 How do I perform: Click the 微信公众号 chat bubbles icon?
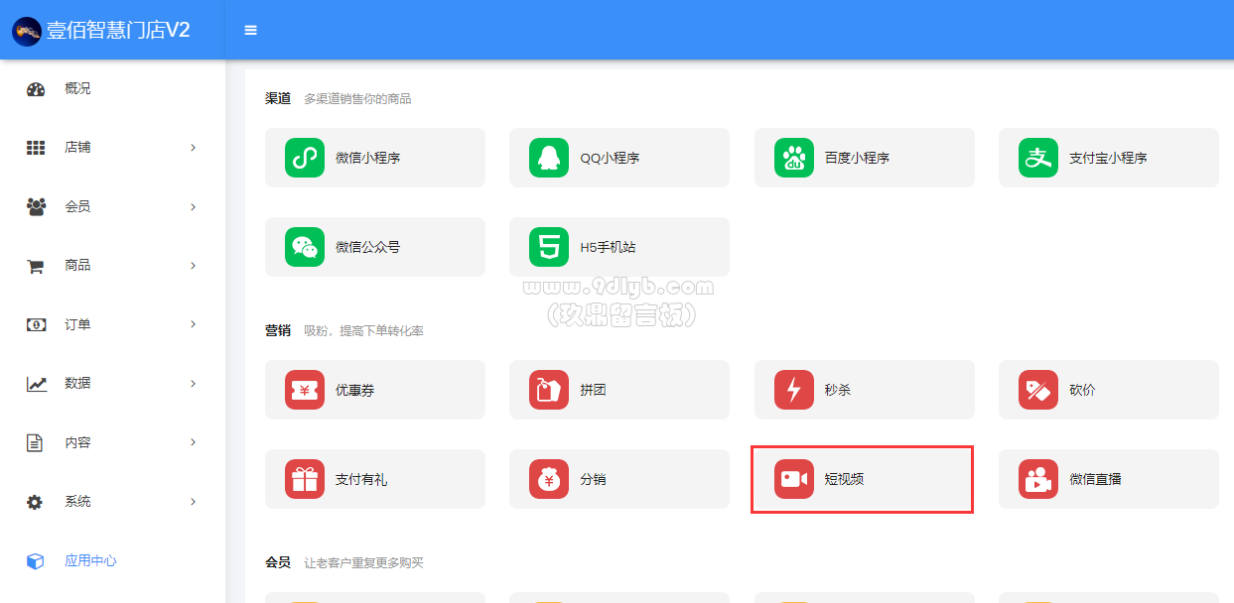(x=305, y=247)
